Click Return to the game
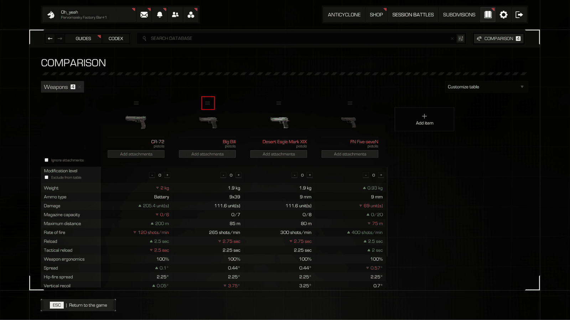This screenshot has width=570, height=320. point(78,305)
